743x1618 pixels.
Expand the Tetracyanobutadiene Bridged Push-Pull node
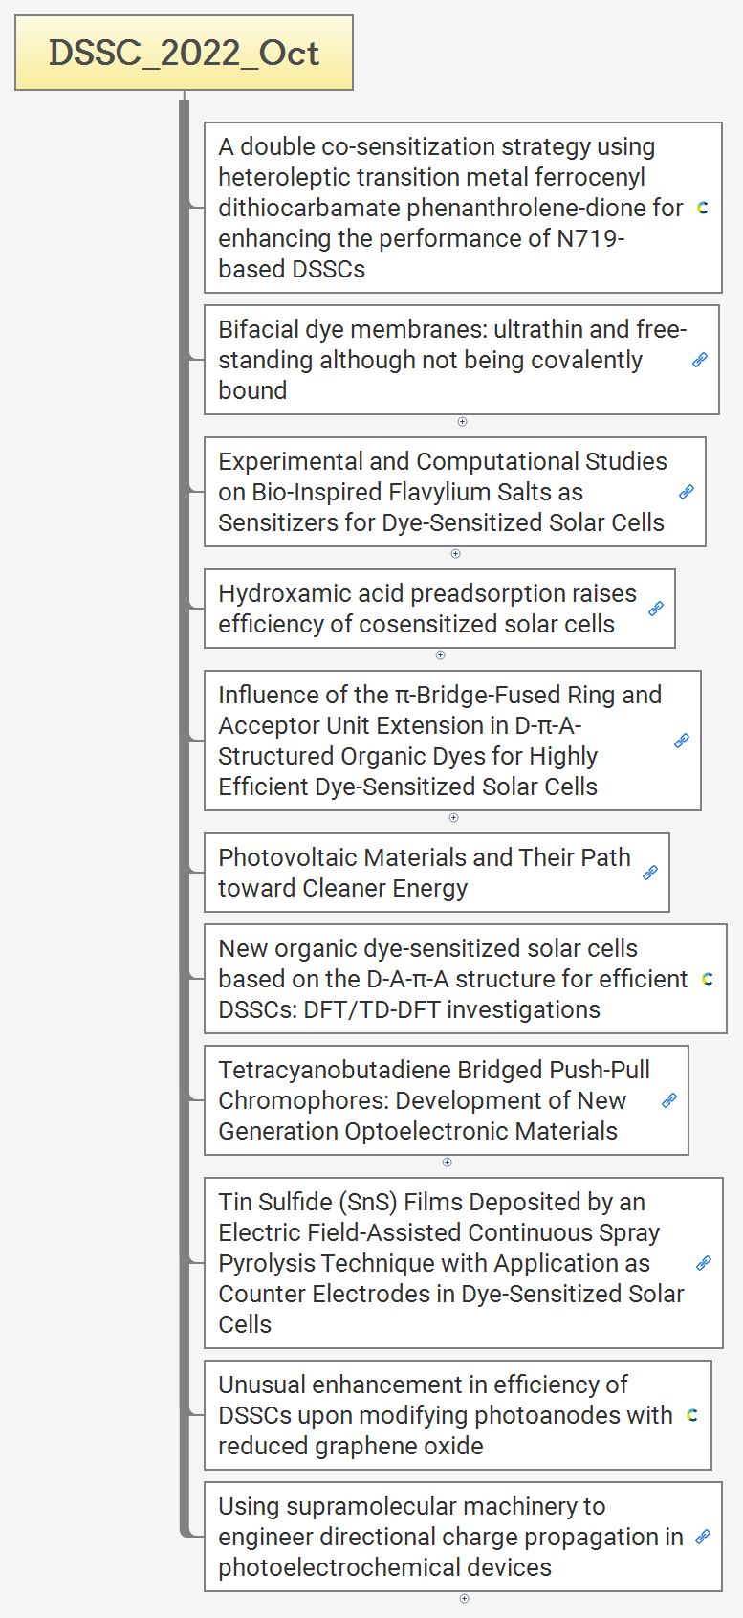coord(447,1163)
